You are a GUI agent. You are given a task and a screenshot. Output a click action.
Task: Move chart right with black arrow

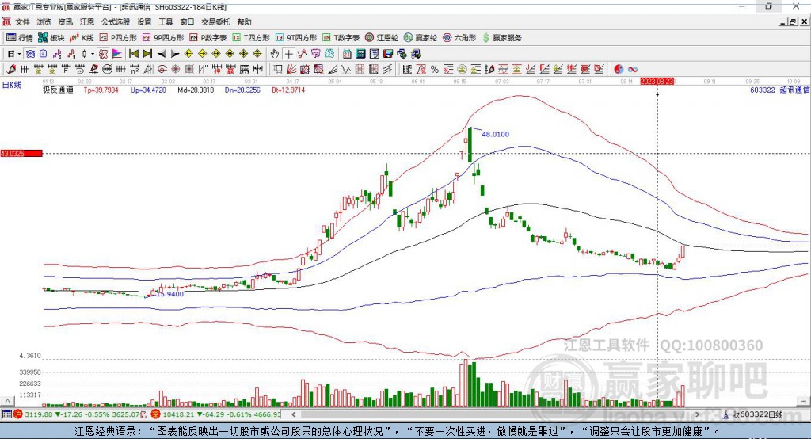(x=175, y=54)
